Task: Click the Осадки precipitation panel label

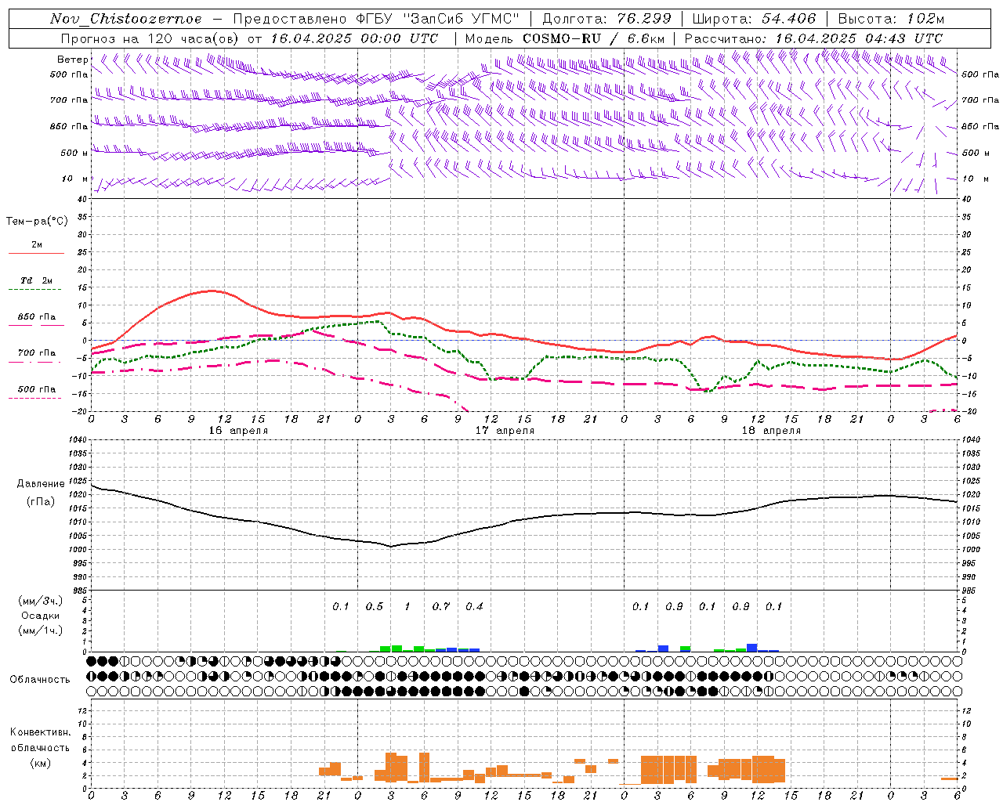Action: pyautogui.click(x=40, y=616)
